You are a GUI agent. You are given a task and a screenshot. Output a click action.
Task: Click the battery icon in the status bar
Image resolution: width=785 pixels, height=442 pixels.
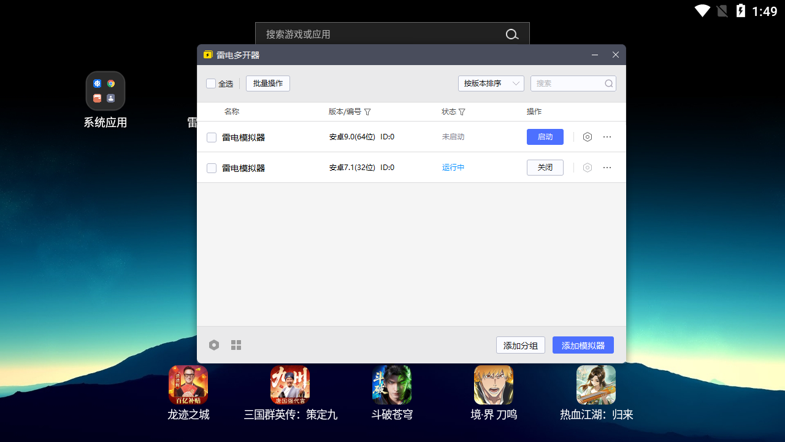(741, 10)
